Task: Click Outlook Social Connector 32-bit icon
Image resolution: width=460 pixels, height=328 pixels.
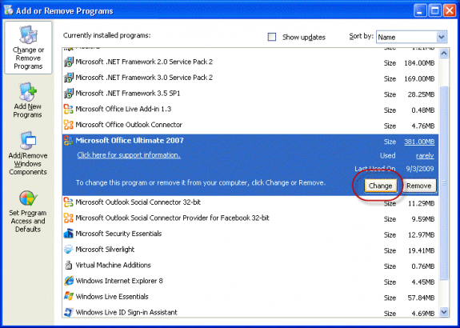Action: [x=69, y=202]
